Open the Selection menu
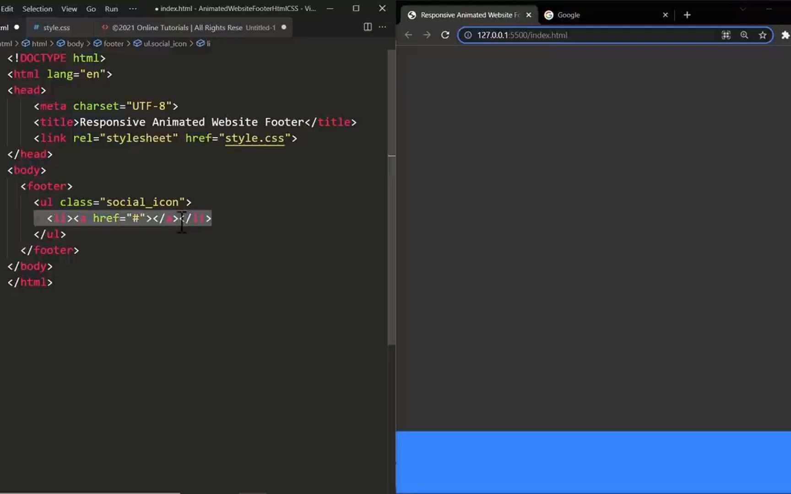The height and width of the screenshot is (494, 791). [x=37, y=9]
